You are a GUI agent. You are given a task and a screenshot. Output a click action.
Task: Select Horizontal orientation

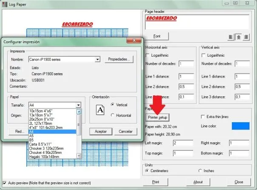(x=113, y=115)
